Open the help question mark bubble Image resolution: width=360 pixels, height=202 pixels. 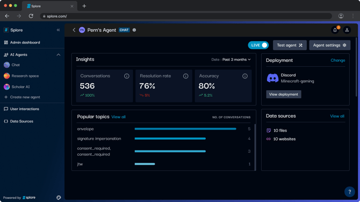point(349,192)
